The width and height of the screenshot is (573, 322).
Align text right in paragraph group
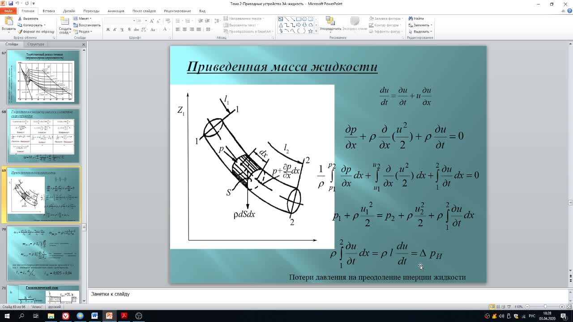pyautogui.click(x=192, y=29)
